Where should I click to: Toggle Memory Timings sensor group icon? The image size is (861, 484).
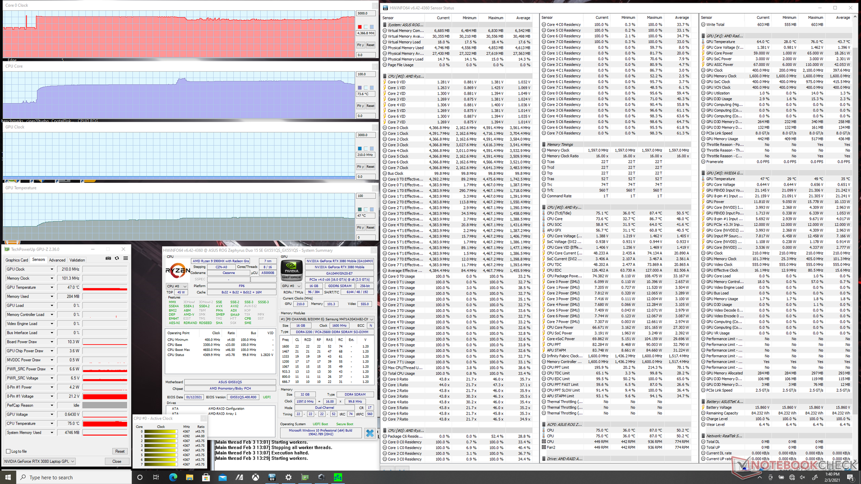tap(544, 145)
